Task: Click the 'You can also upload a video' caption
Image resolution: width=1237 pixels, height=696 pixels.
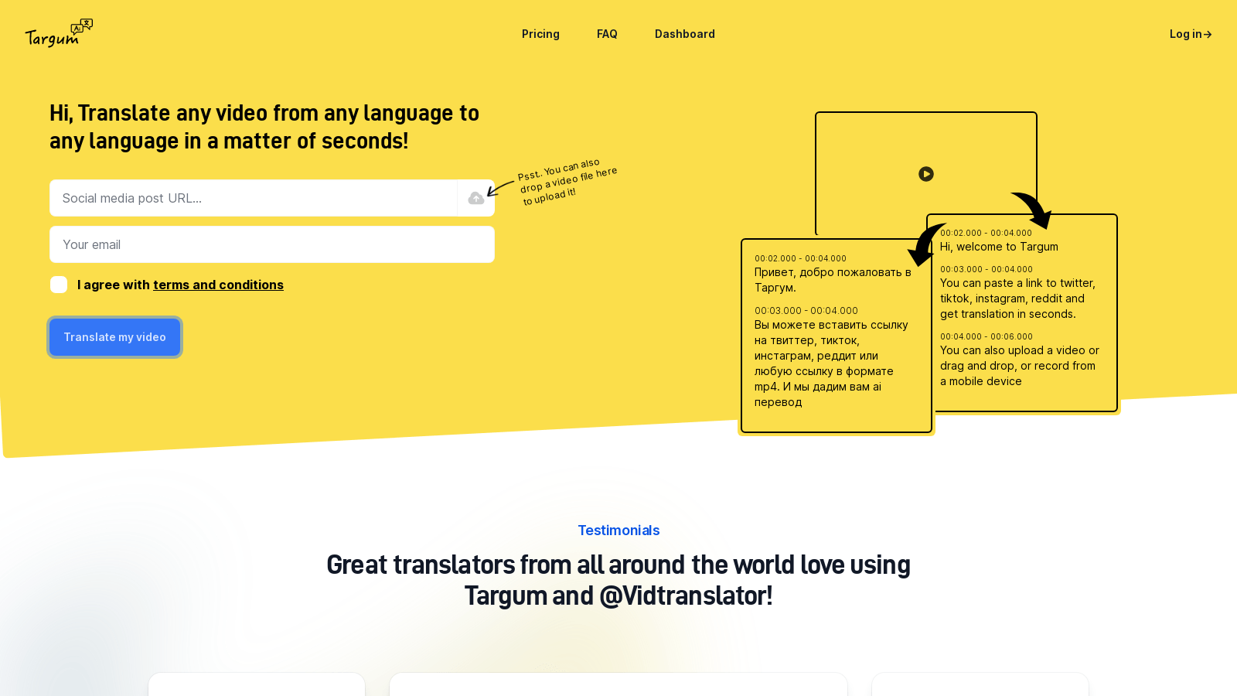Action: click(1020, 366)
